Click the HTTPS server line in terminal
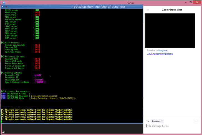The image size is (202, 135). pyautogui.click(x=22, y=10)
